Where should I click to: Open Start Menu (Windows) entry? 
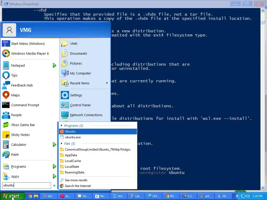30,44
